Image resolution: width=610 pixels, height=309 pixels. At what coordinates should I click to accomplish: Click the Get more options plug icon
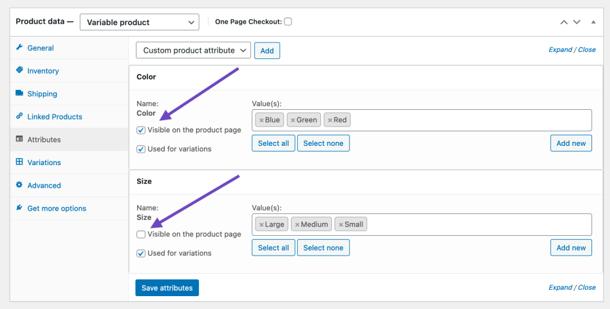pos(19,208)
